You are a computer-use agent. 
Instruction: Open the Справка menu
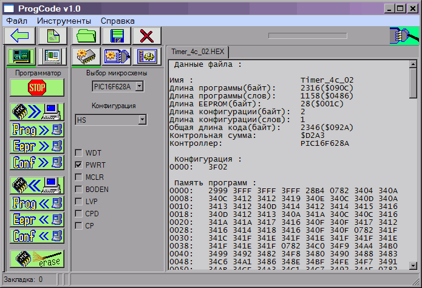(118, 21)
